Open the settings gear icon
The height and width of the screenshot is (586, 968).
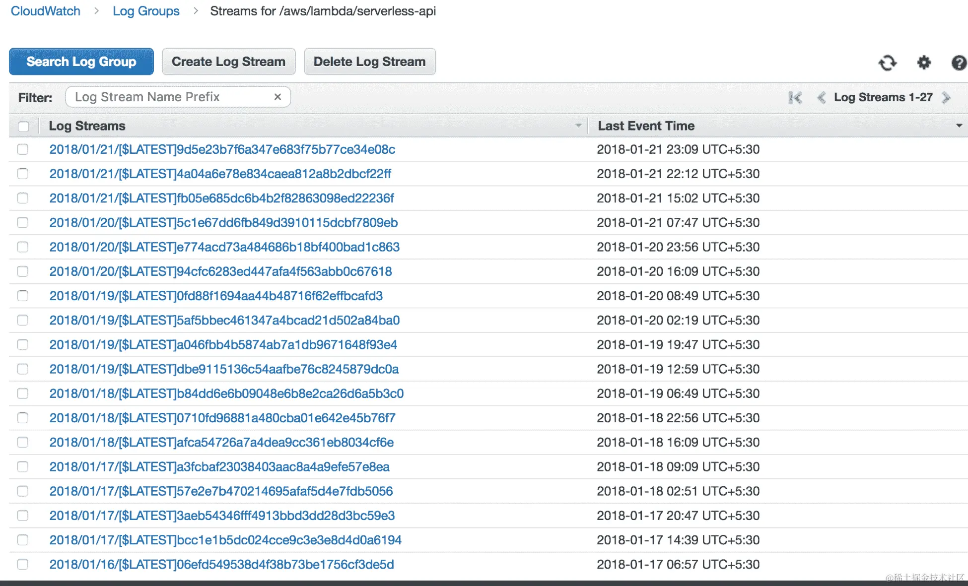(923, 63)
